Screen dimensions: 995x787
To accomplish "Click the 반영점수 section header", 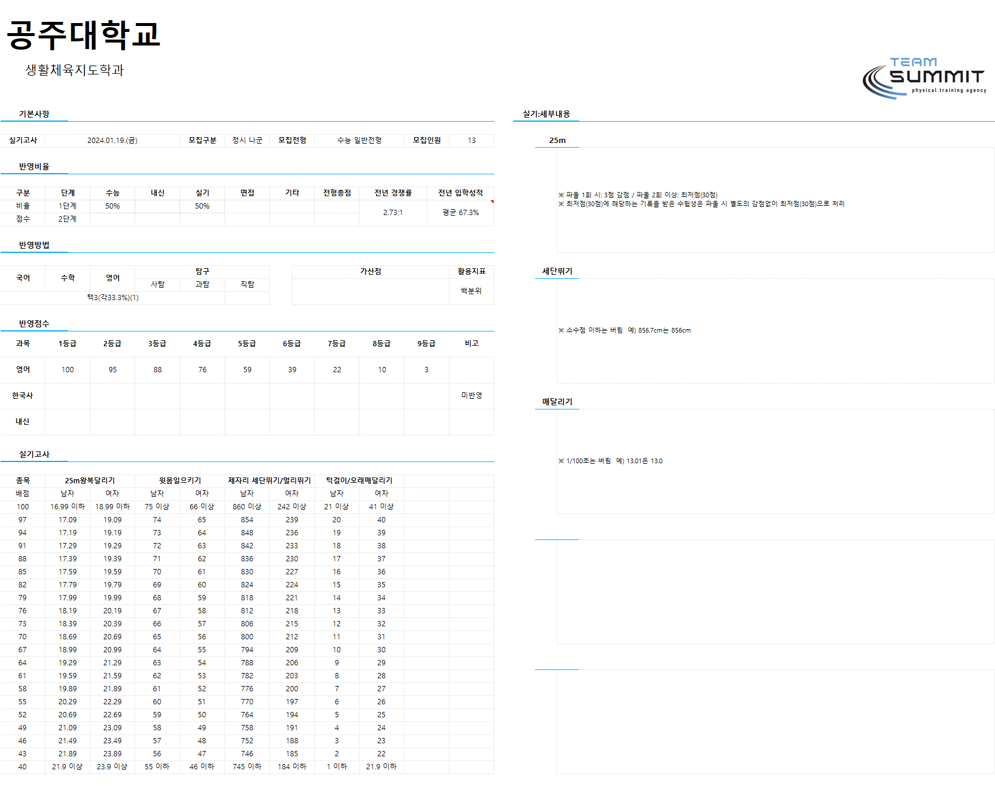I will pyautogui.click(x=34, y=324).
